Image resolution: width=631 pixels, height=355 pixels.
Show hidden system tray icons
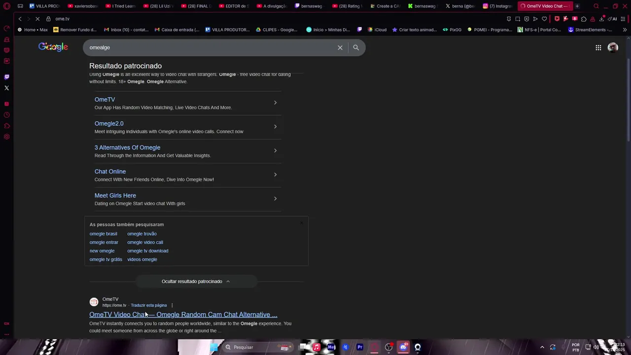(542, 347)
